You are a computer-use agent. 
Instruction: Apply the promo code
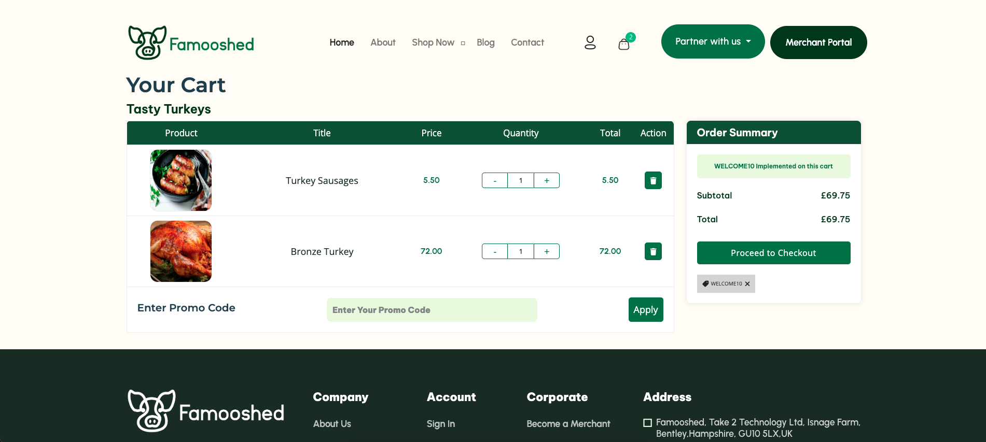point(645,310)
